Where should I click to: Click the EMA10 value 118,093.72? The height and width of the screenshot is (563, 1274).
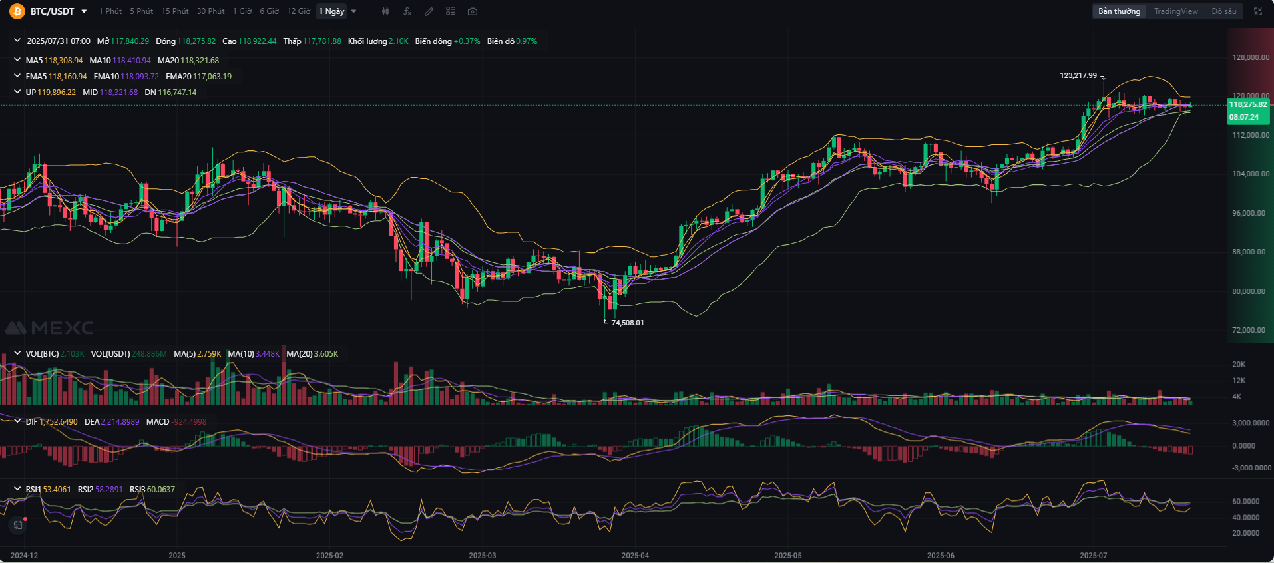140,76
